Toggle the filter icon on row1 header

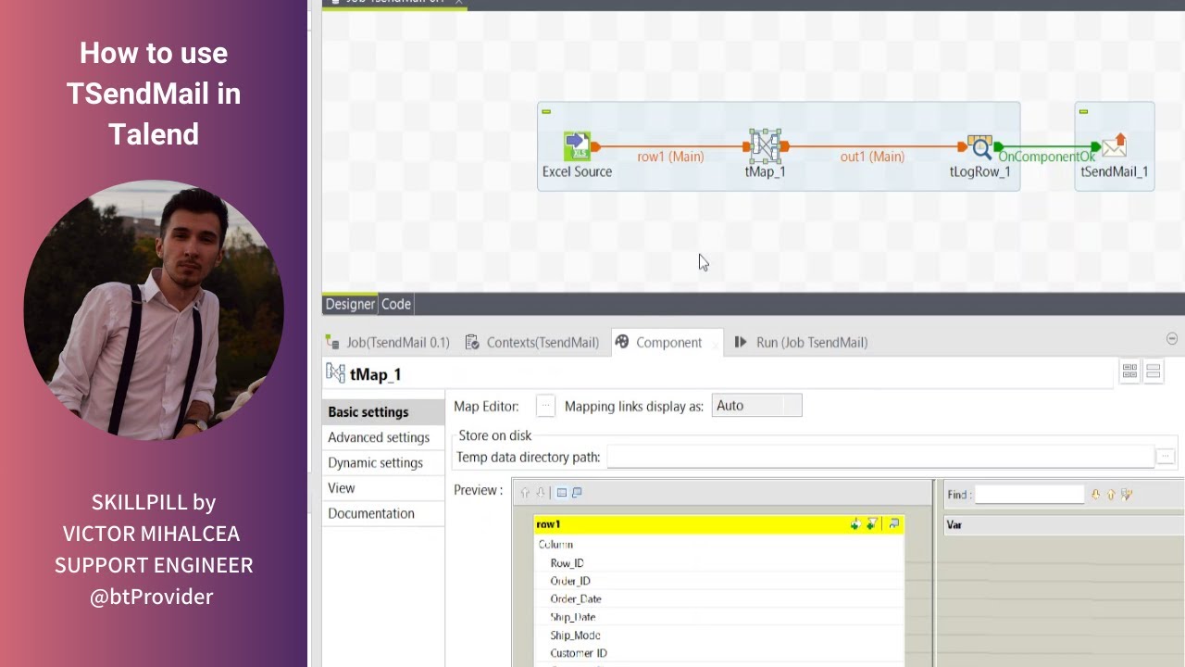pos(872,524)
